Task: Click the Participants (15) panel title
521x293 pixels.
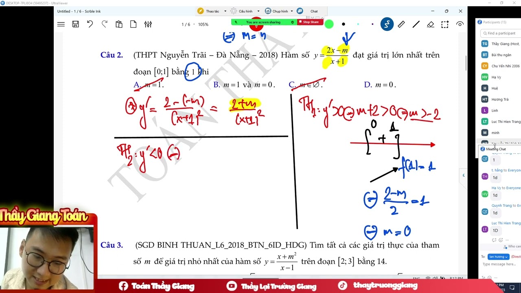Action: (495, 22)
